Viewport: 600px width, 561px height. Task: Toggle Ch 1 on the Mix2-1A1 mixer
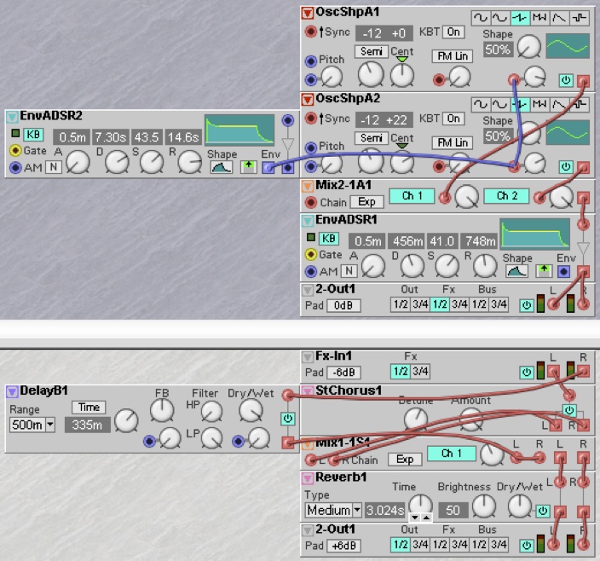[x=412, y=196]
